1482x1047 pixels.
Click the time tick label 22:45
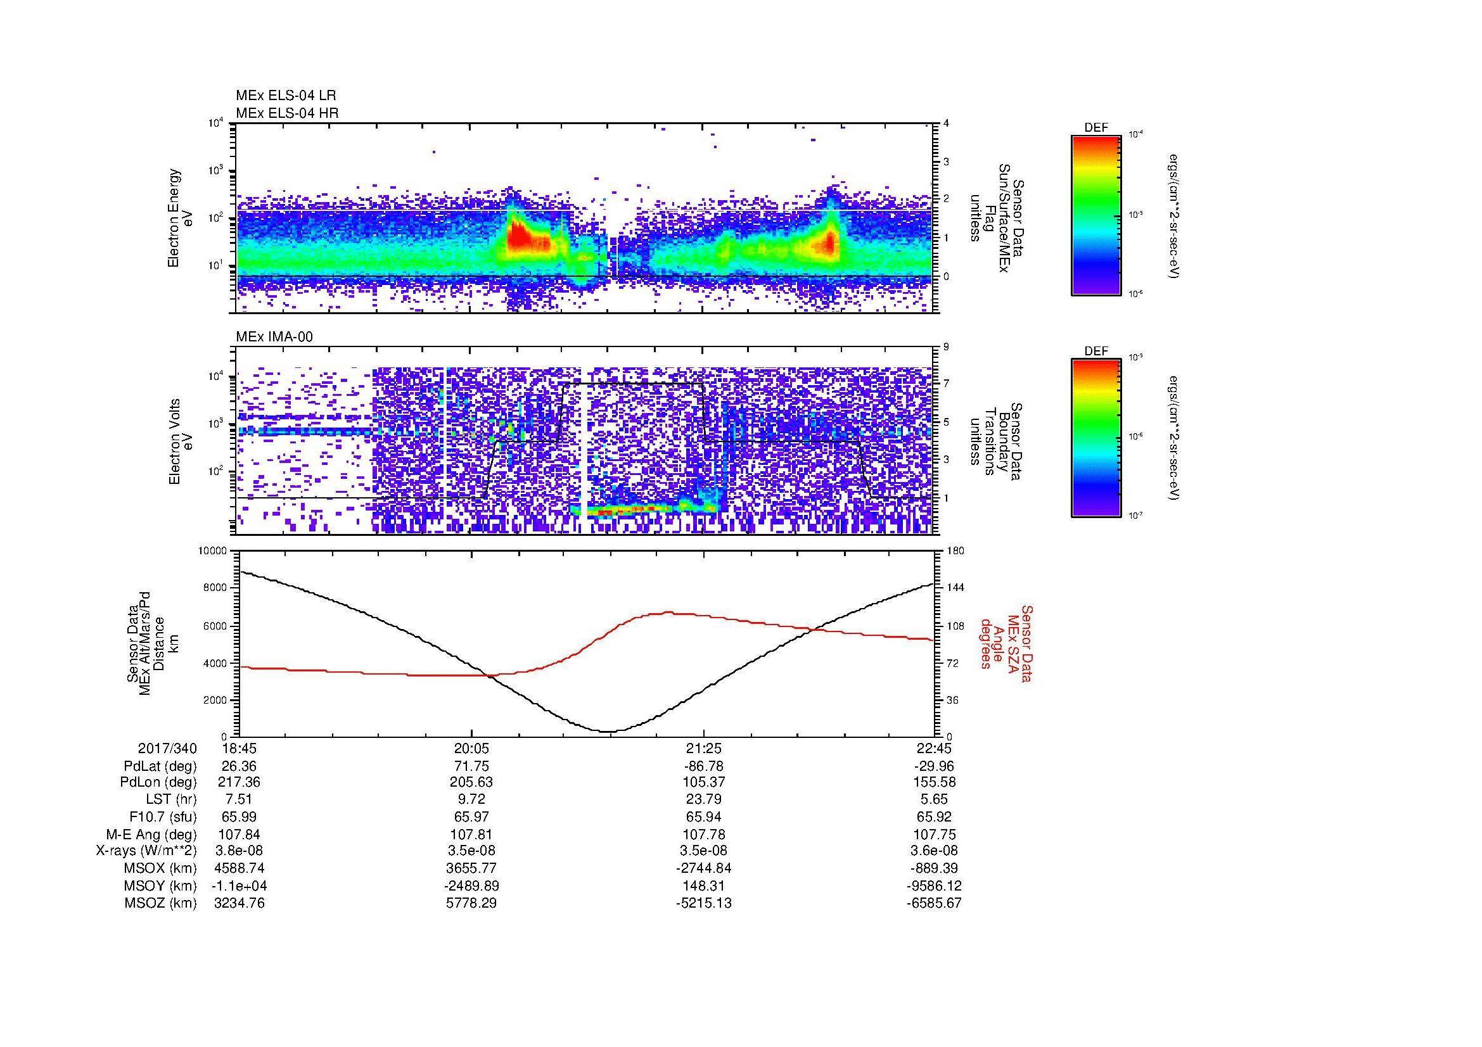coord(935,748)
